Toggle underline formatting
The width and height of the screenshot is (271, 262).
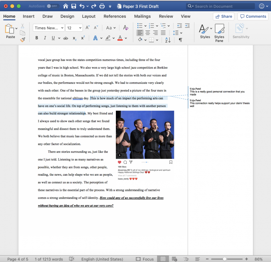(53, 38)
